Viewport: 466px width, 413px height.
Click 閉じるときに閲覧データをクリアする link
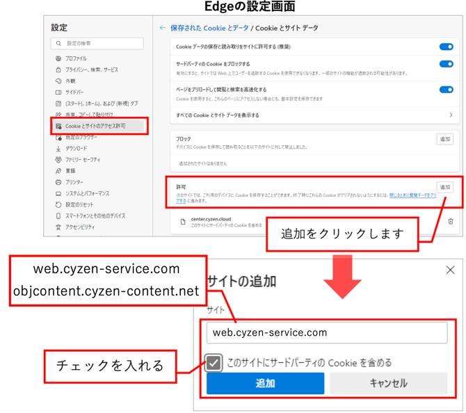[413, 195]
